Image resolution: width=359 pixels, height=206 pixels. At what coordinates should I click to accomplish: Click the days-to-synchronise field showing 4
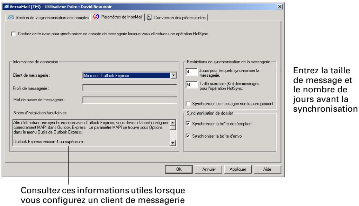pos(191,72)
